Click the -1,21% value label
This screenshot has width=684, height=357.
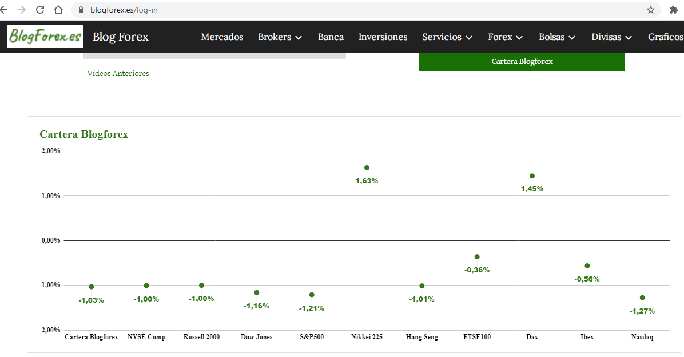pos(312,308)
